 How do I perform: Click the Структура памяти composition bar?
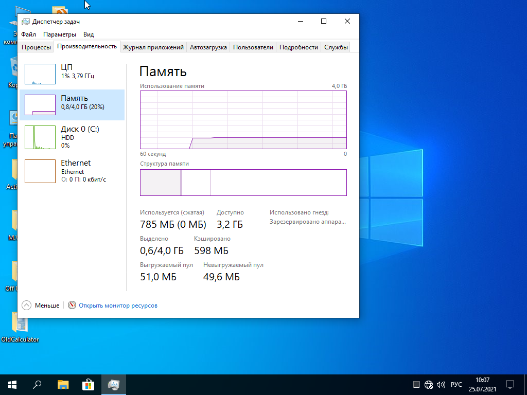point(243,183)
